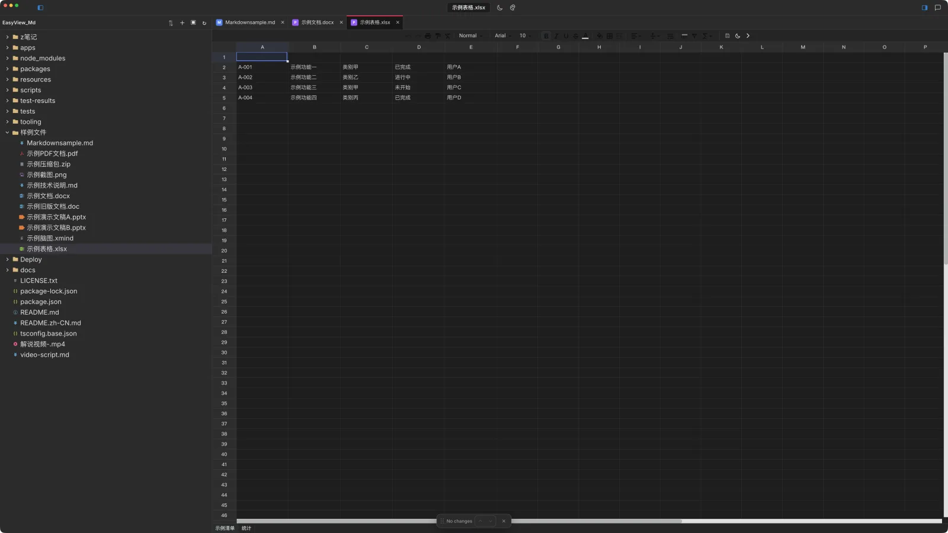Viewport: 948px width, 533px height.
Task: Click the cell borders icon
Action: [609, 36]
